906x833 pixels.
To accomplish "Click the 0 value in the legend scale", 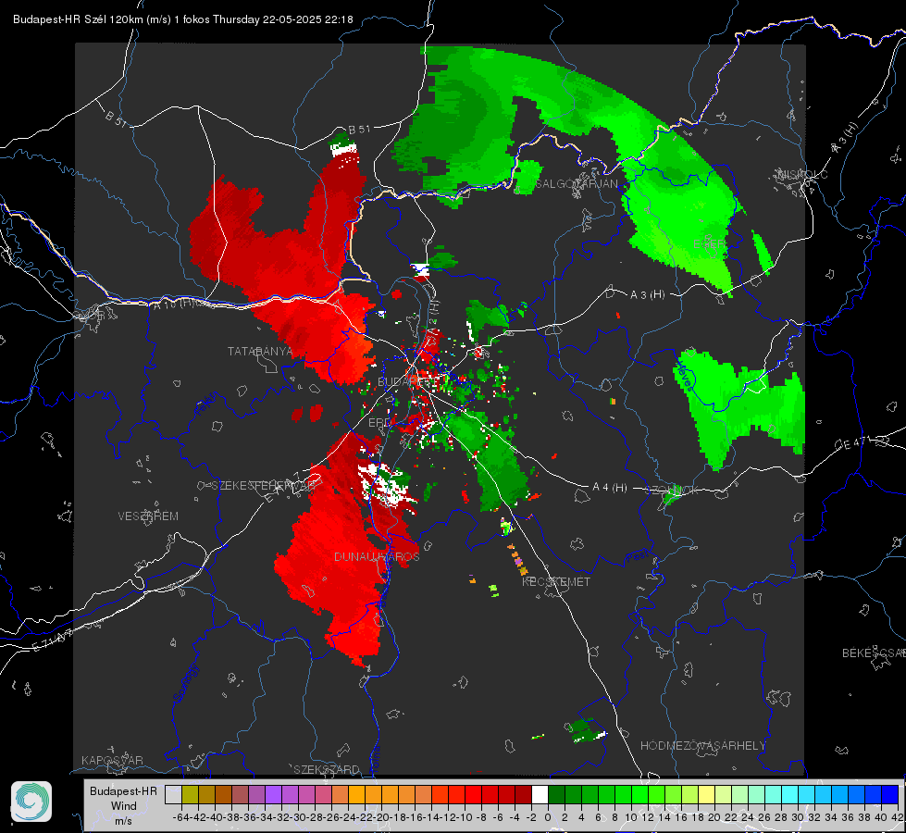I will coord(548,817).
